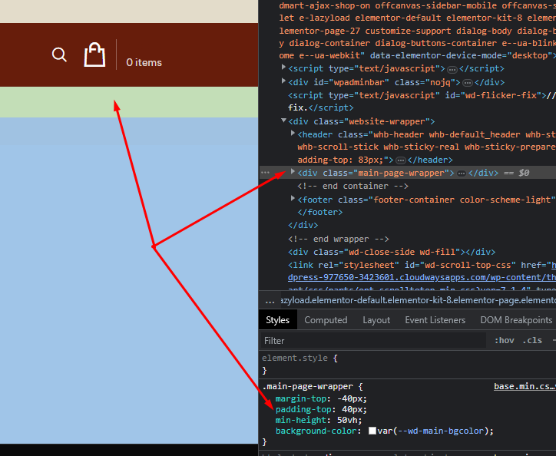Switch to the DOM Breakpoints tab

(x=516, y=320)
